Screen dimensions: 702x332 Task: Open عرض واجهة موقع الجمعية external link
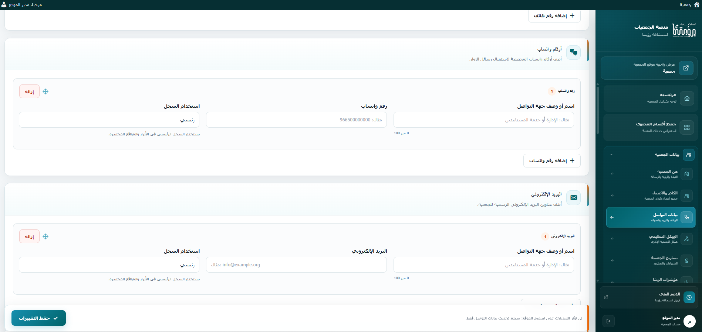(649, 68)
